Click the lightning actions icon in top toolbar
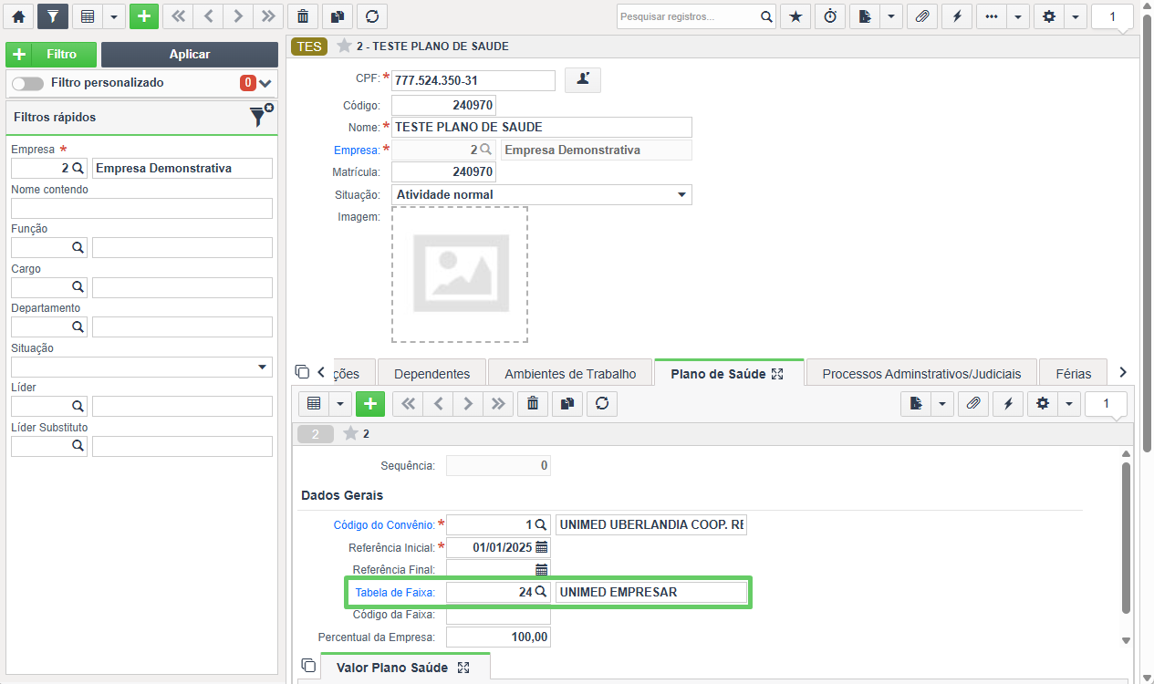The image size is (1154, 684). (957, 16)
